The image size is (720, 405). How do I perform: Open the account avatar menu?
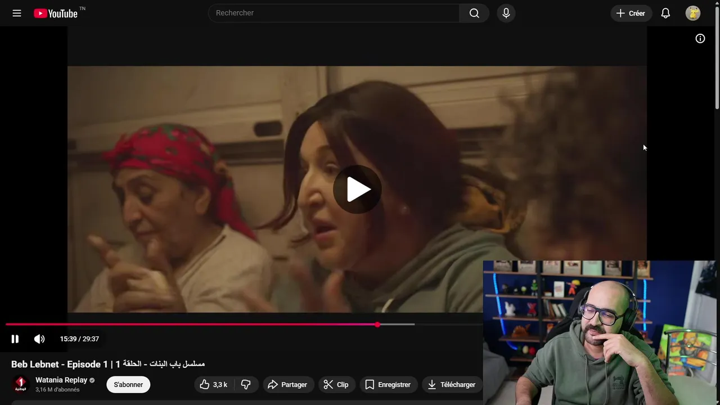[x=693, y=13]
